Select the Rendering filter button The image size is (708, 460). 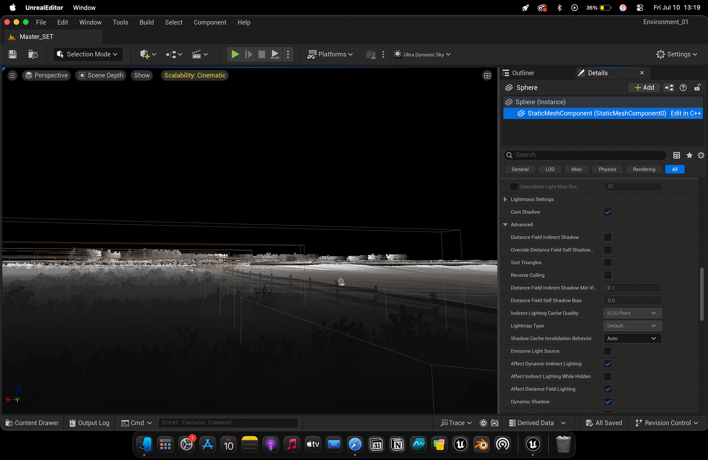pos(644,169)
